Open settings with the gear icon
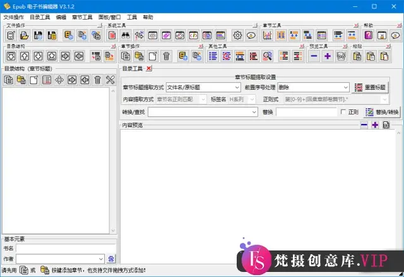This screenshot has height=277, width=404. tap(237, 35)
